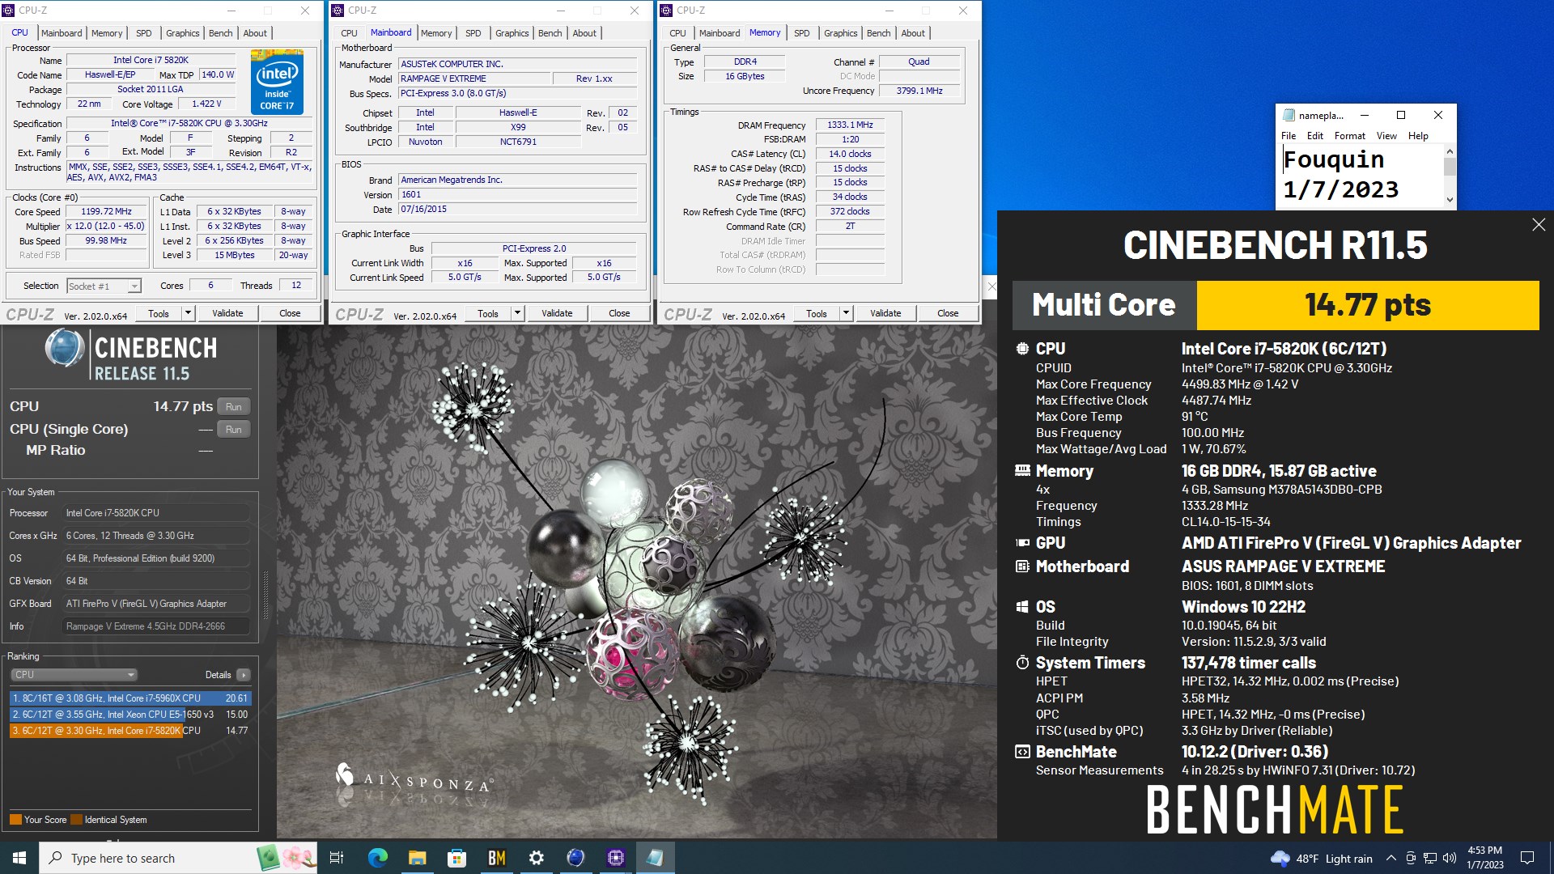Open Graphics tab in second CPU-Z window
The image size is (1554, 874).
pyautogui.click(x=512, y=33)
